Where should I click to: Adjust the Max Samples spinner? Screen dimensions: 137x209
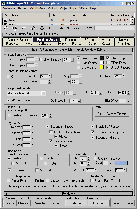[36, 65]
